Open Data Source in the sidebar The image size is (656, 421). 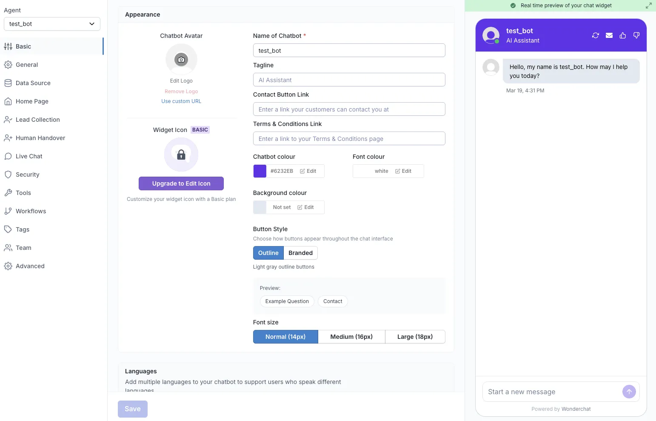click(33, 83)
